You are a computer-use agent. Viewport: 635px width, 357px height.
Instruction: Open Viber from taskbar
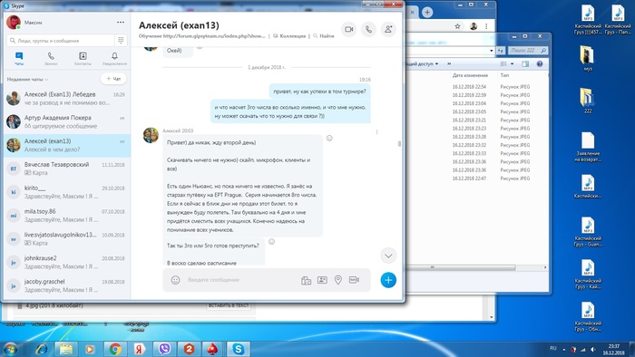(164, 349)
